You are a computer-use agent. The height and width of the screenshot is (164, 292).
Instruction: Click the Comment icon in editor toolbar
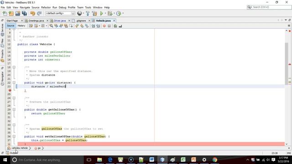[x=115, y=26]
